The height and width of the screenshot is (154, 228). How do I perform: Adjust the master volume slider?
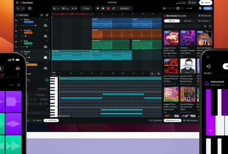pyautogui.click(x=178, y=8)
